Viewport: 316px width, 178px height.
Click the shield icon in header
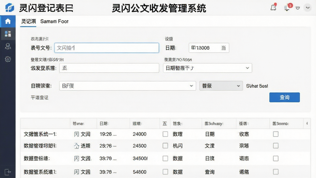click(298, 8)
